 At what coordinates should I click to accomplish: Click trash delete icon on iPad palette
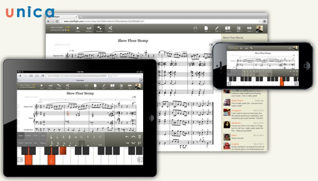click(140, 137)
